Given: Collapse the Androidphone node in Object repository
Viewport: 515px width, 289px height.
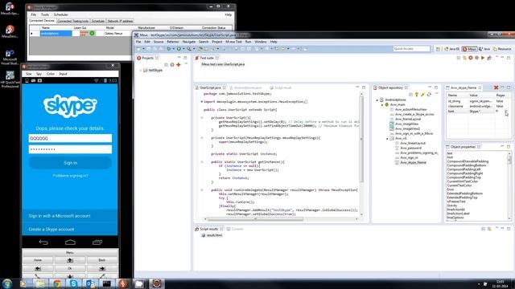Looking at the screenshot, I should (377, 100).
